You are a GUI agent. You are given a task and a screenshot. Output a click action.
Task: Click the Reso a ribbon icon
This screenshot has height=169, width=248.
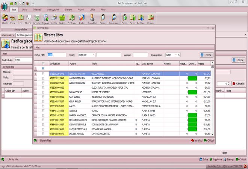click(151, 18)
